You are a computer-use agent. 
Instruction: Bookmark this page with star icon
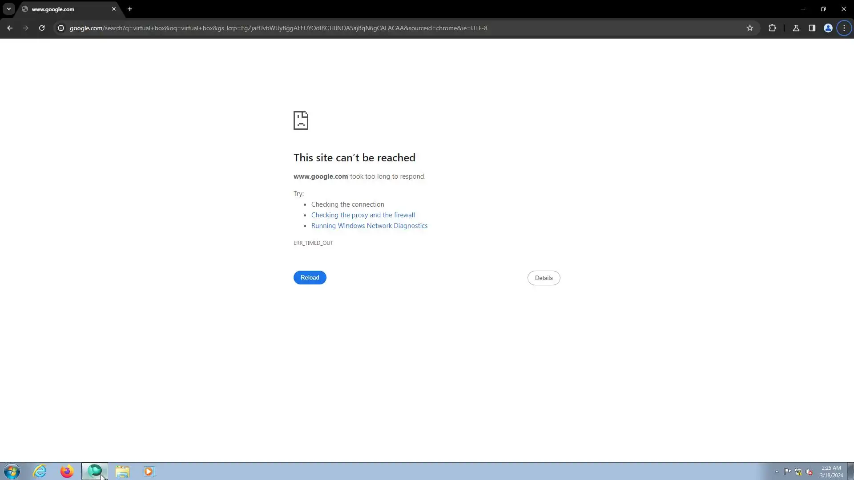point(750,28)
